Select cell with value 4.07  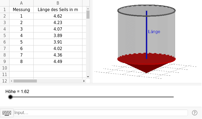(58, 29)
